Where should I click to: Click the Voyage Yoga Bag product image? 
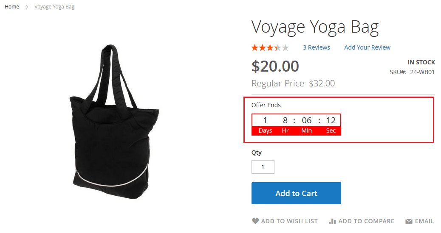114,122
